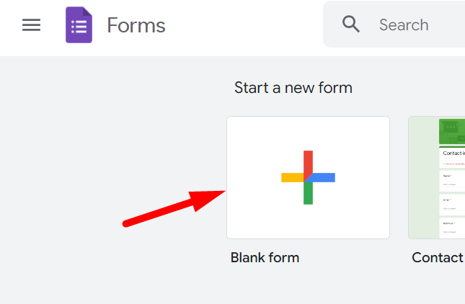This screenshot has width=465, height=304.
Task: Click the magnifying glass search icon
Action: 351,24
